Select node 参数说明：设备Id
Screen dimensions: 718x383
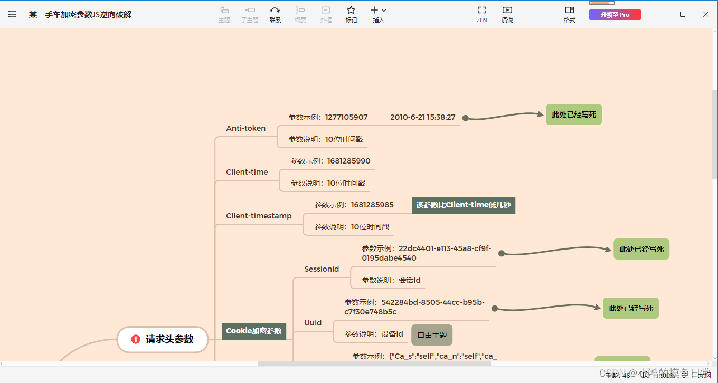click(374, 334)
